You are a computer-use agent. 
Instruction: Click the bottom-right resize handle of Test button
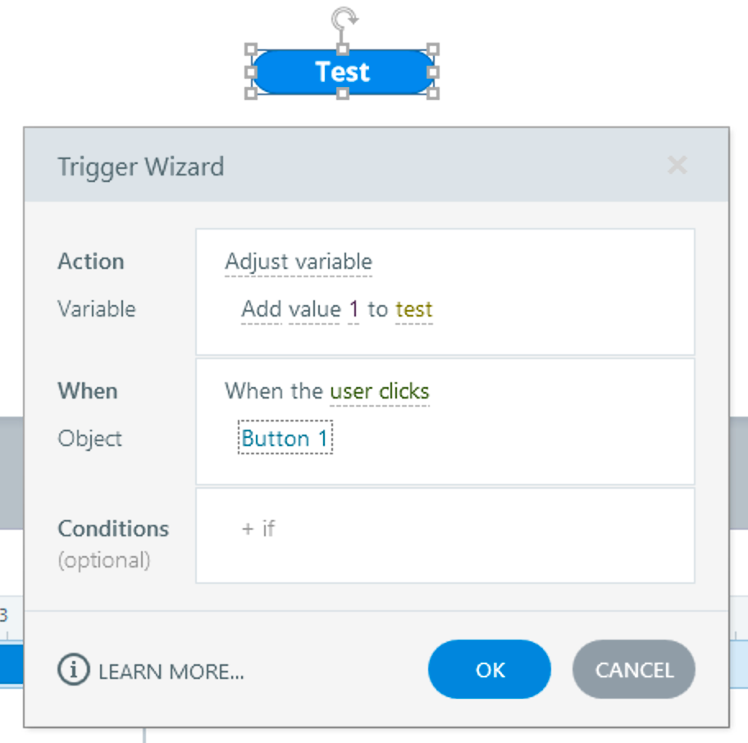433,93
